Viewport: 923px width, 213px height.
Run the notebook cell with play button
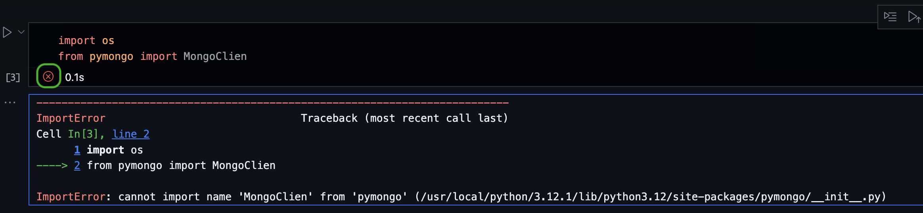tap(7, 32)
